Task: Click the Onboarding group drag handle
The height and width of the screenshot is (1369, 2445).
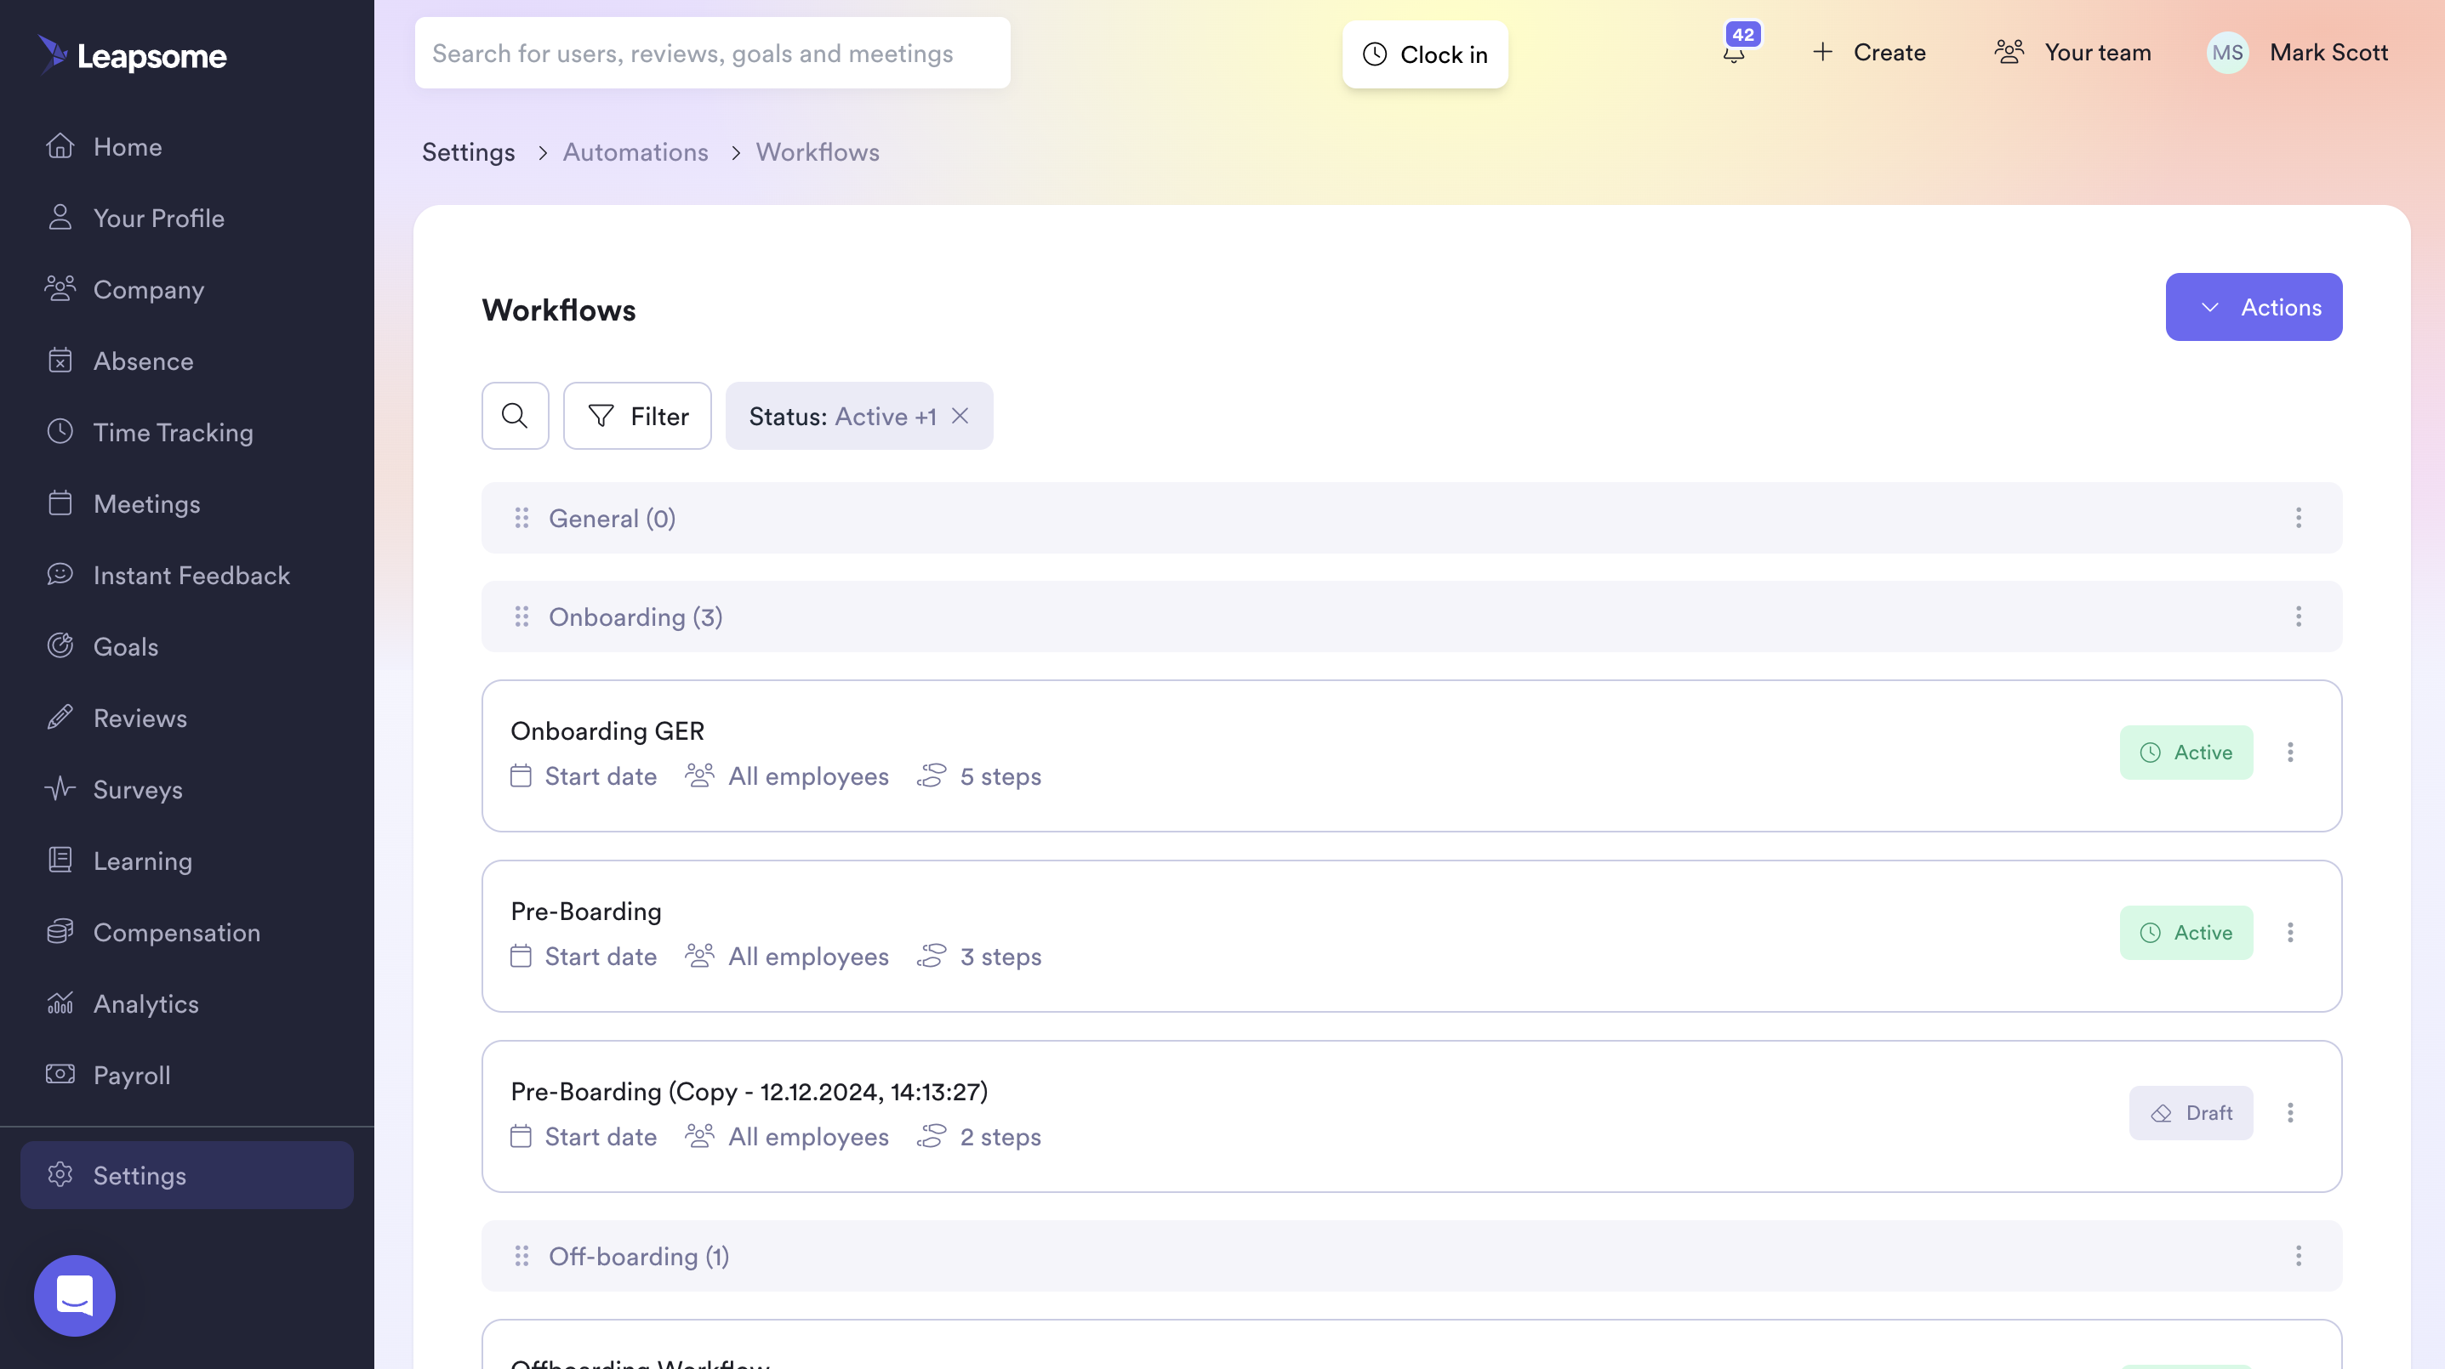Action: pos(522,616)
